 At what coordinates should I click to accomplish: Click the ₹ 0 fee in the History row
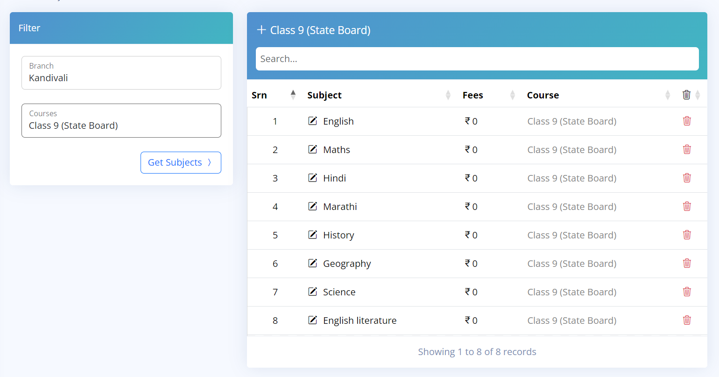coord(471,235)
